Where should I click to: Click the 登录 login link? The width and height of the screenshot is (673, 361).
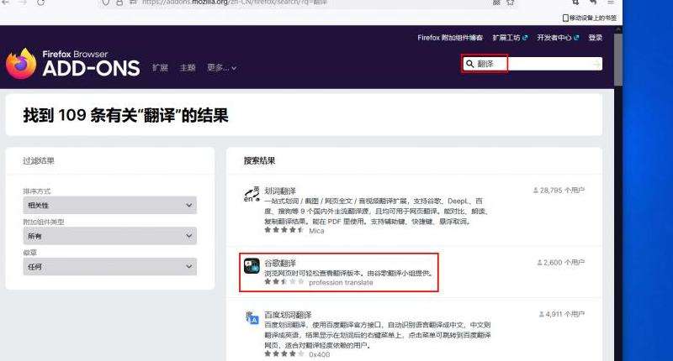[x=596, y=38]
